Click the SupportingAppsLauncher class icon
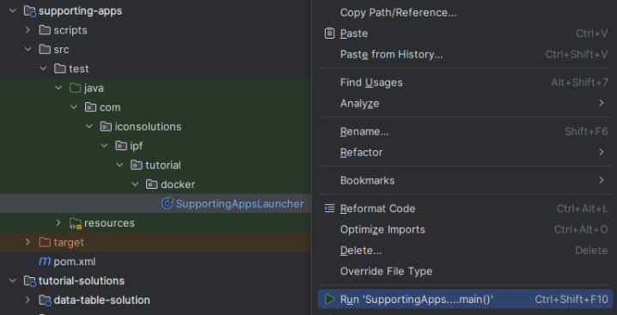The width and height of the screenshot is (617, 315). (168, 203)
